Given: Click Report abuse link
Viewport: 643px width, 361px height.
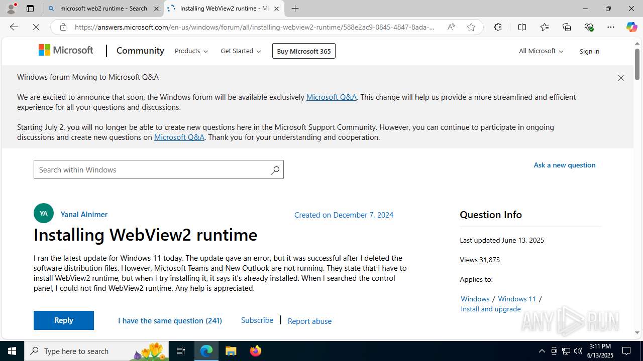Looking at the screenshot, I should click(x=309, y=321).
